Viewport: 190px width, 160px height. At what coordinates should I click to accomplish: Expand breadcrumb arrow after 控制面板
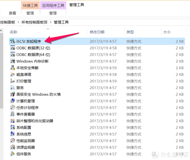(x=18, y=22)
